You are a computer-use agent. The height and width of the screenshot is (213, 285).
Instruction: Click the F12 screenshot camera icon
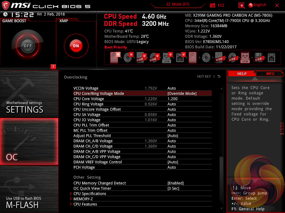tap(212, 5)
